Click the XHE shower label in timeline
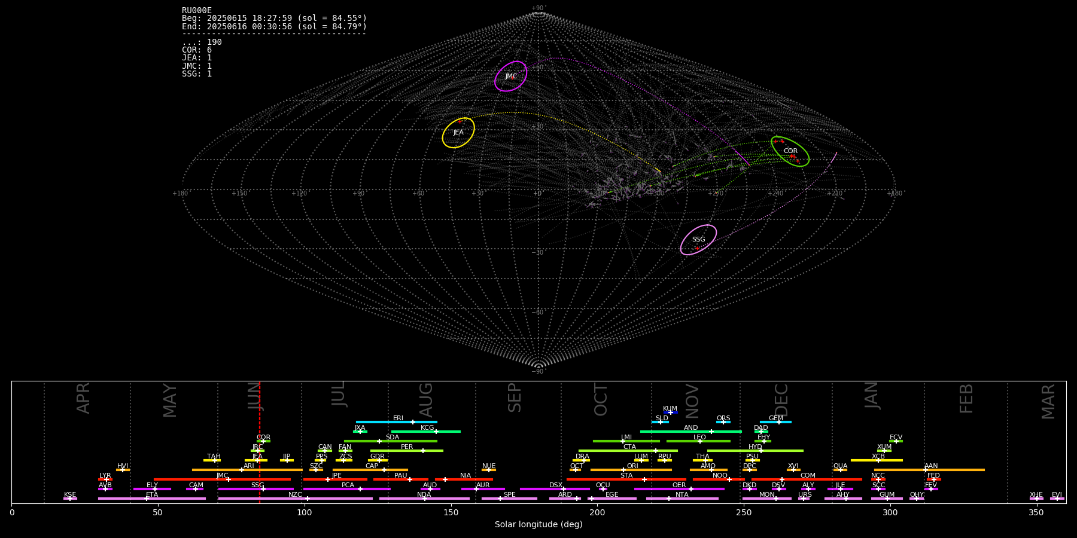The height and width of the screenshot is (538, 1077). 1036,495
